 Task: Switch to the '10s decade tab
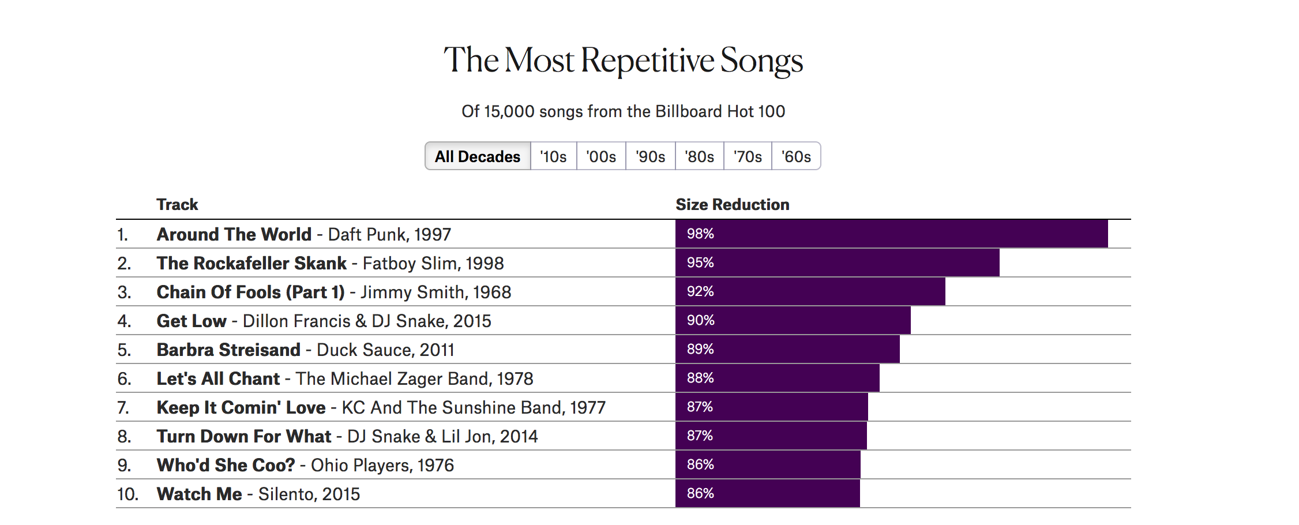(x=553, y=156)
